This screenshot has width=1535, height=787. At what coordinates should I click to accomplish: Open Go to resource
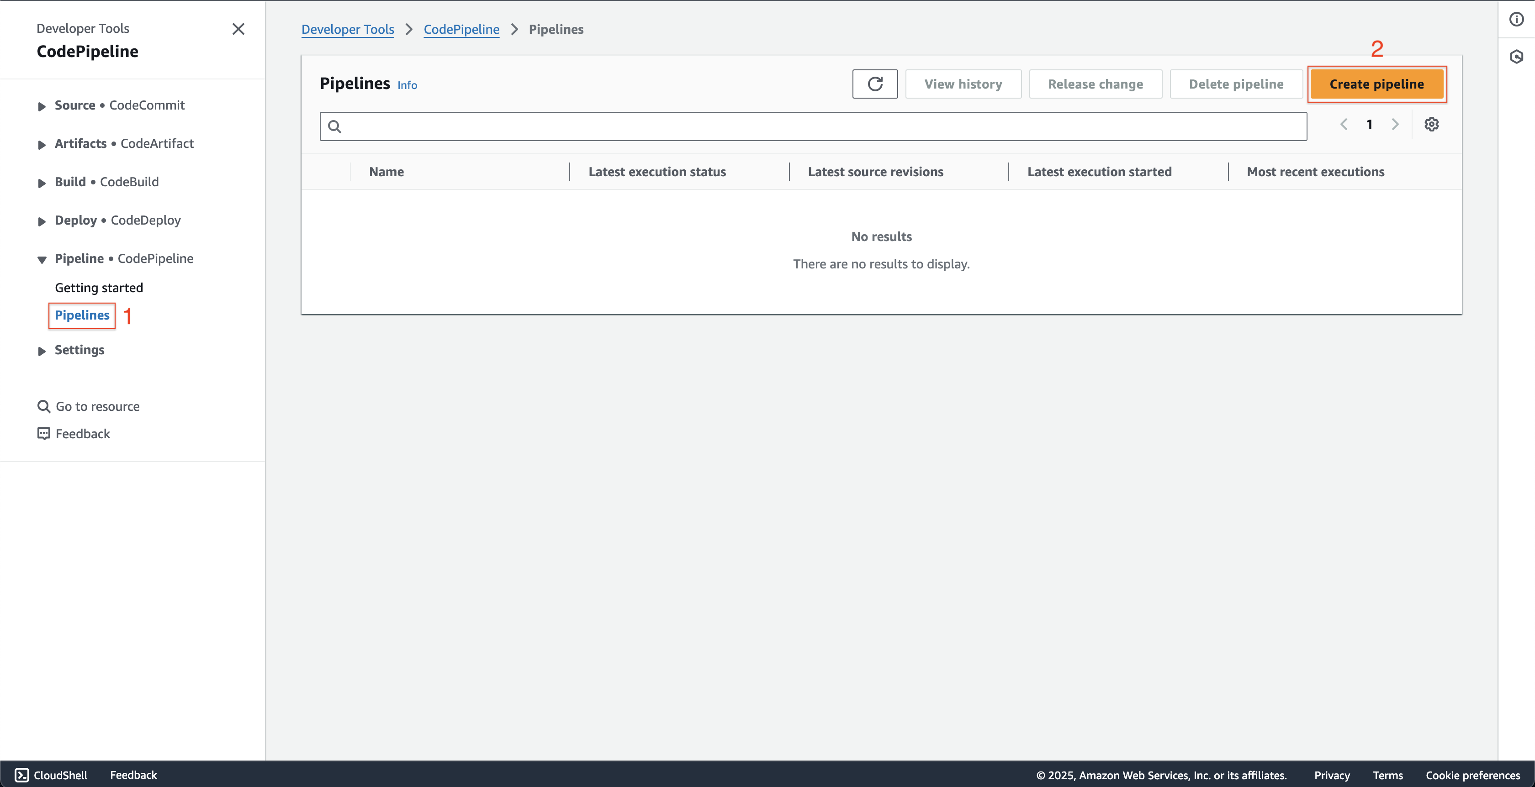(98, 407)
